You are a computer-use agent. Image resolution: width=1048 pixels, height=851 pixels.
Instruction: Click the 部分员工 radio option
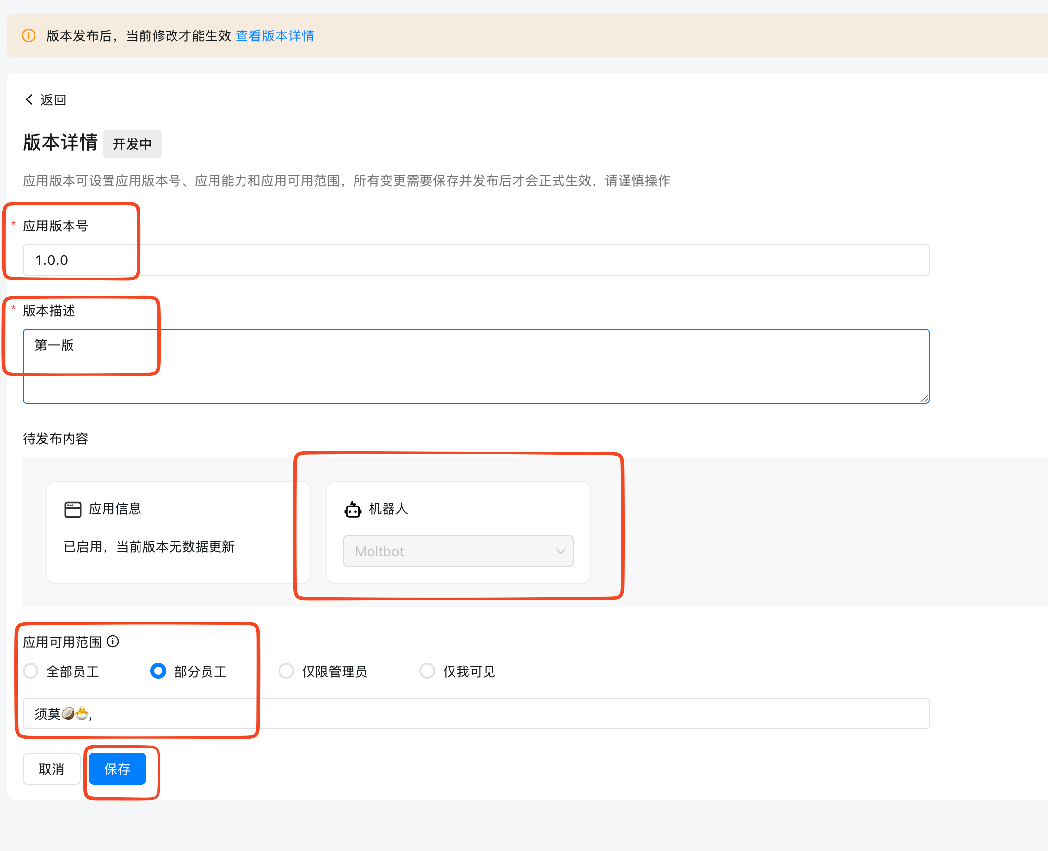[158, 671]
